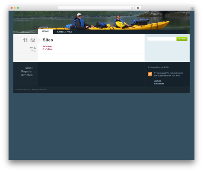Open the Erin's Blog link
Viewport: 203px width, 172px height.
point(48,49)
